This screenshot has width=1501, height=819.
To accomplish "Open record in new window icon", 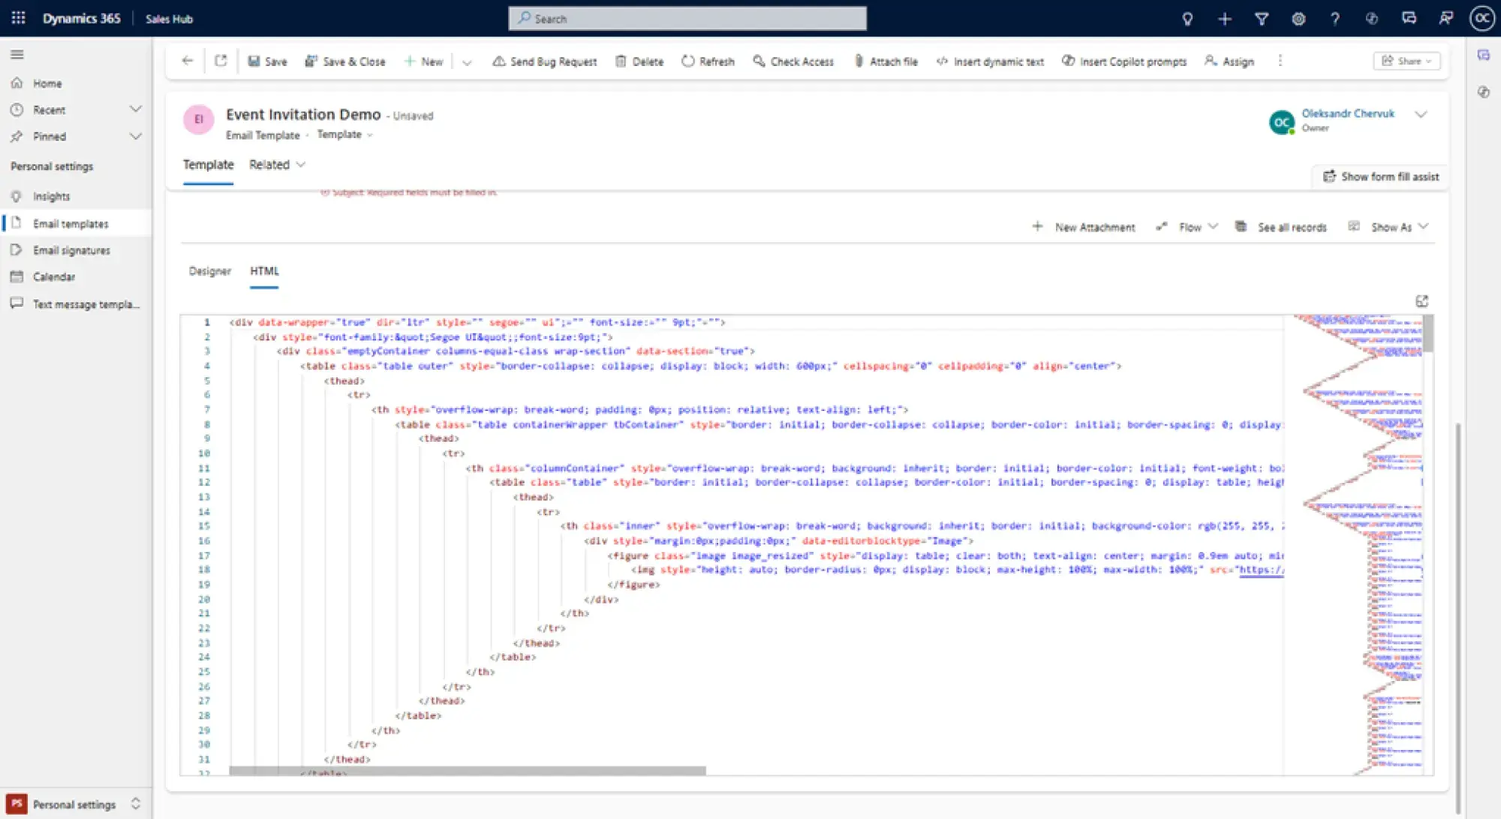I will tap(221, 61).
